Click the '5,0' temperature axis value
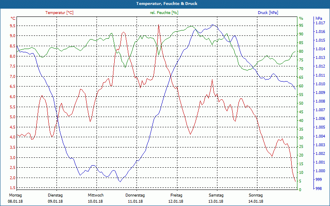Image resolution: width=330 pixels, height=206 pixels. (13, 117)
